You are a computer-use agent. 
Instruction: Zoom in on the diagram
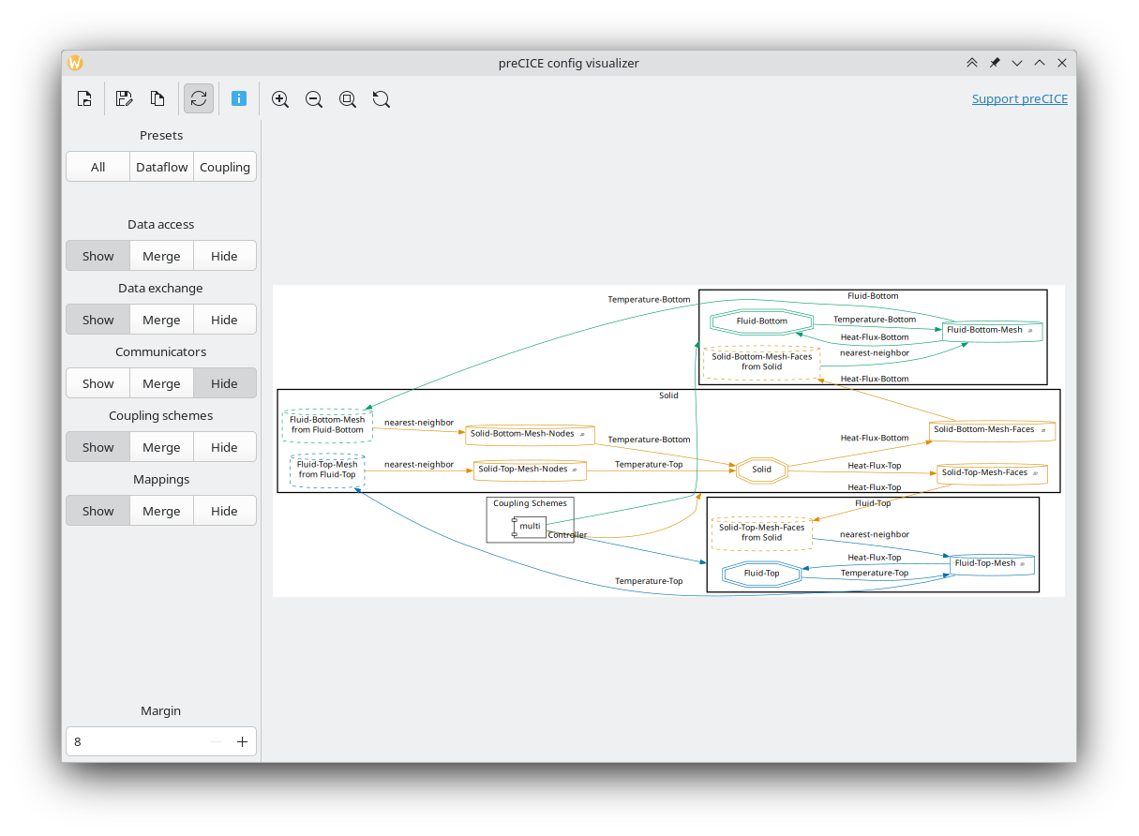(279, 98)
